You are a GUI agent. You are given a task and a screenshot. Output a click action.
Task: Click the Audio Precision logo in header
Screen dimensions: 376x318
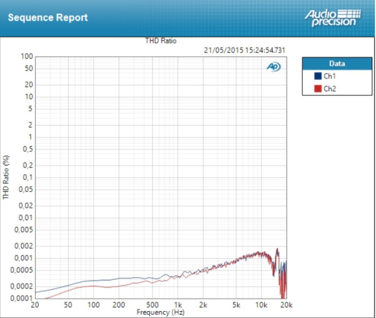[333, 18]
